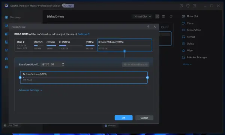Choose Resize/Move in right action panel
225x135 pixels.
[194, 30]
